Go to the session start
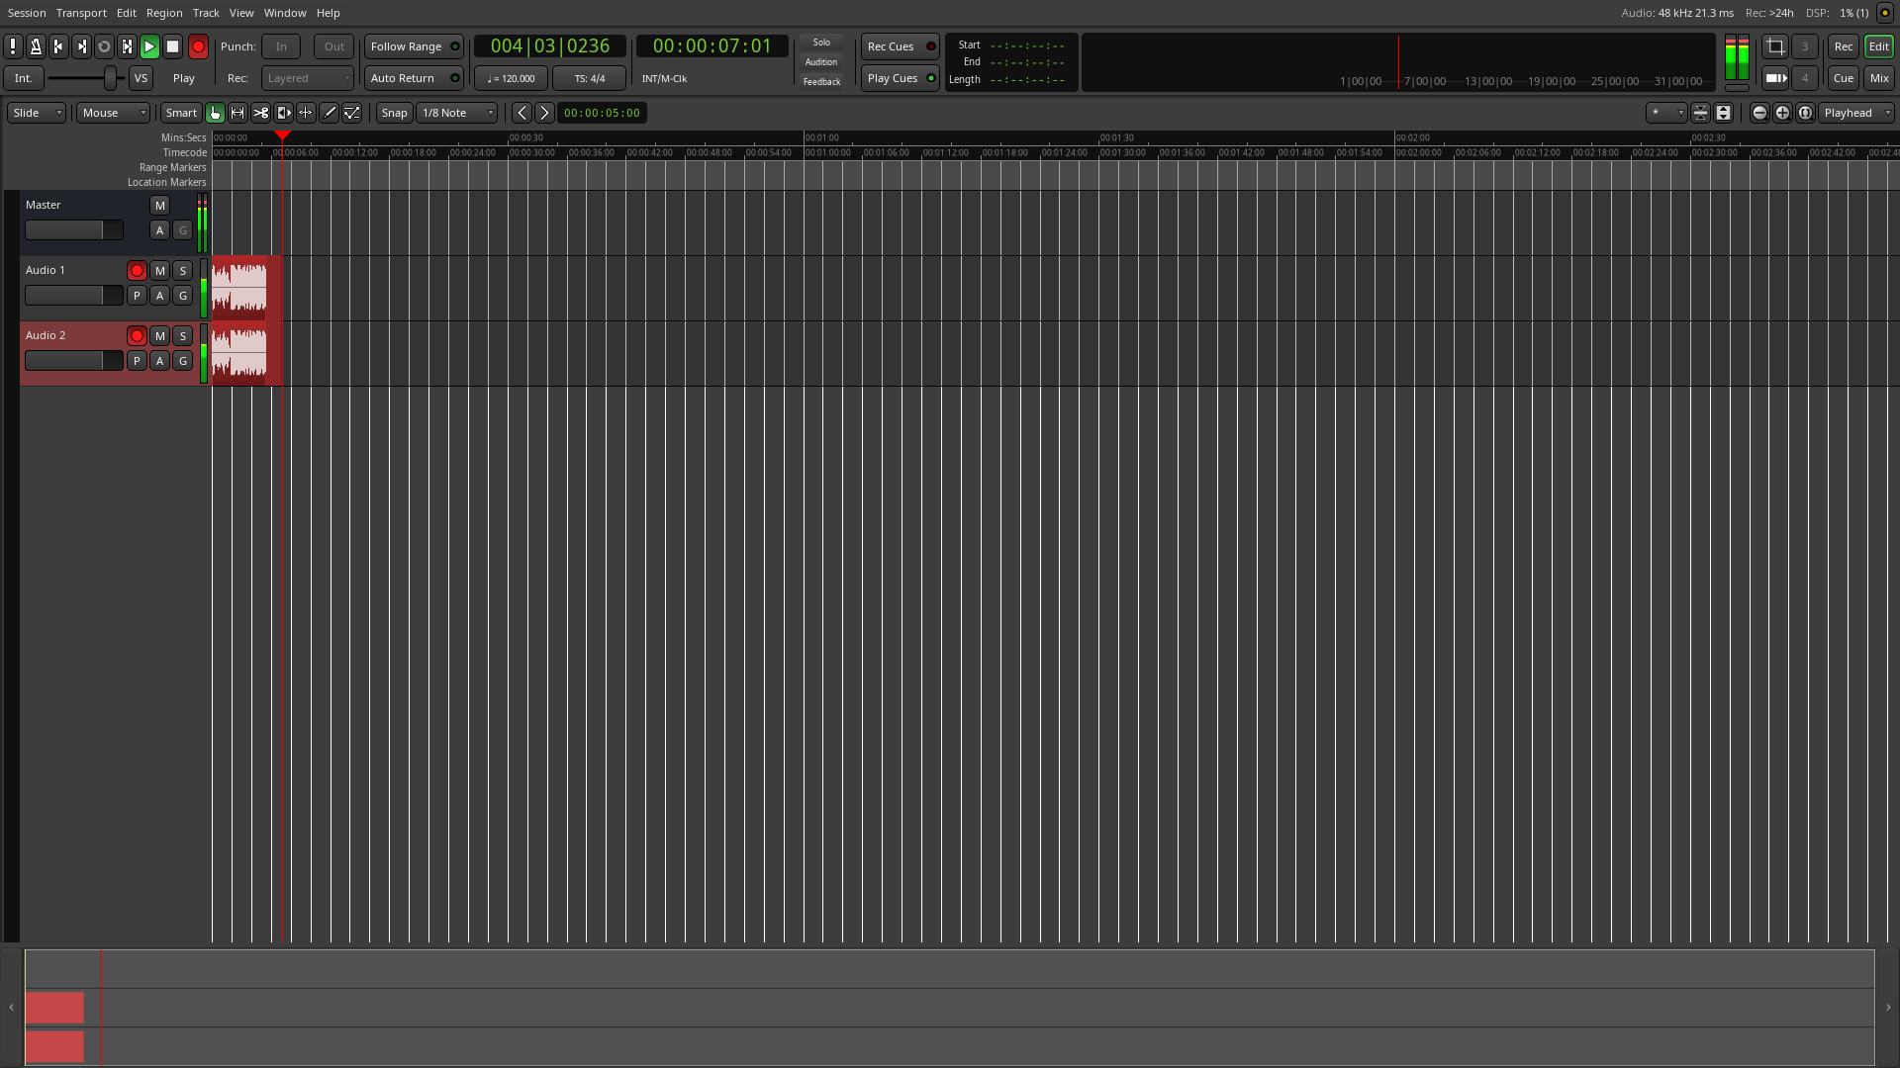This screenshot has height=1068, width=1900. tap(58, 46)
